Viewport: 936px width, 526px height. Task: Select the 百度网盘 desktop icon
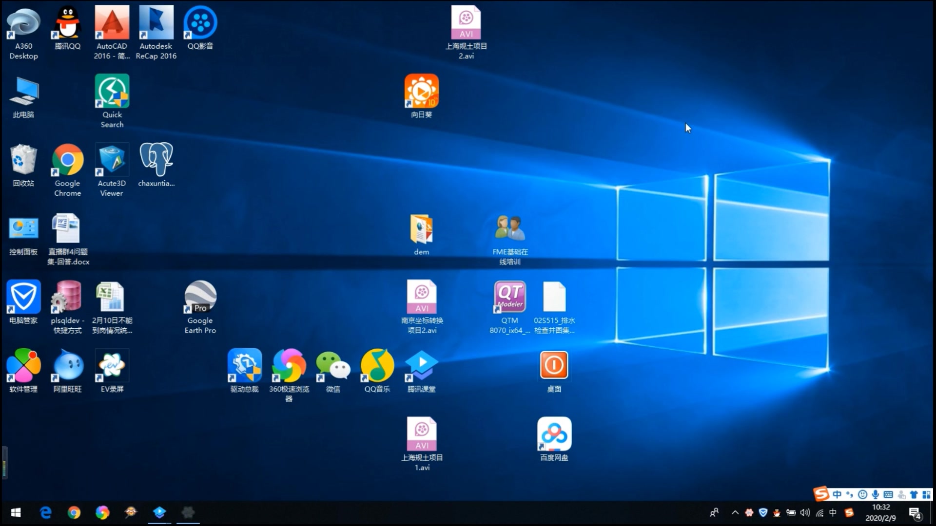coord(554,434)
